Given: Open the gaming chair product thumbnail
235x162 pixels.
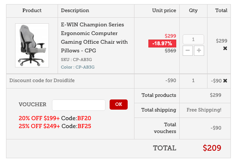Looking at the screenshot, I should pos(32,45).
